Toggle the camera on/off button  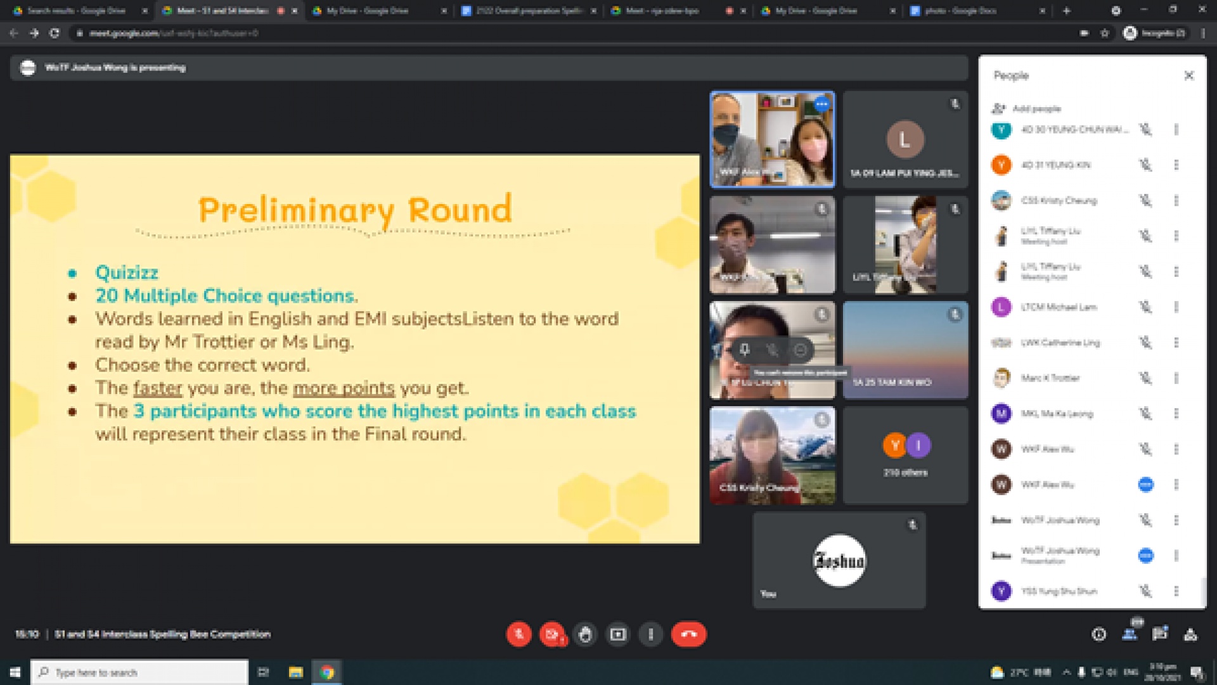tap(552, 634)
